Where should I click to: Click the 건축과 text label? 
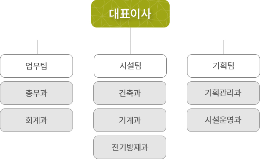130,93
